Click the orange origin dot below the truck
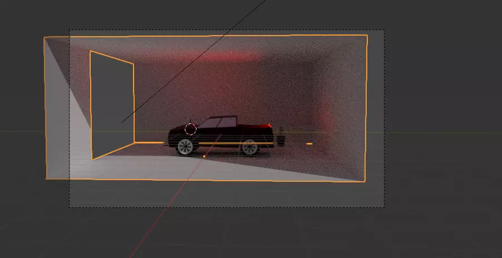 click(204, 156)
